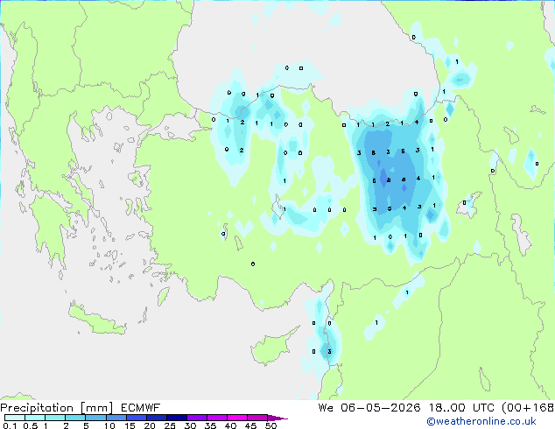Click the 'We' weekday label
The width and height of the screenshot is (555, 429).
[x=326, y=408]
